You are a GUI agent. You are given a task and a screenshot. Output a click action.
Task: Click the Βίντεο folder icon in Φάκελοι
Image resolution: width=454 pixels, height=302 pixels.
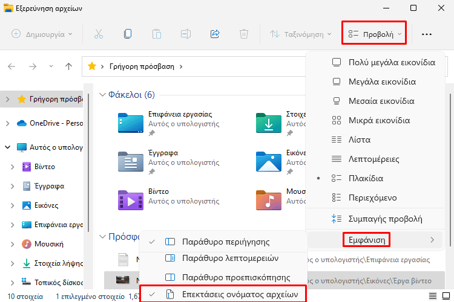[x=130, y=201]
